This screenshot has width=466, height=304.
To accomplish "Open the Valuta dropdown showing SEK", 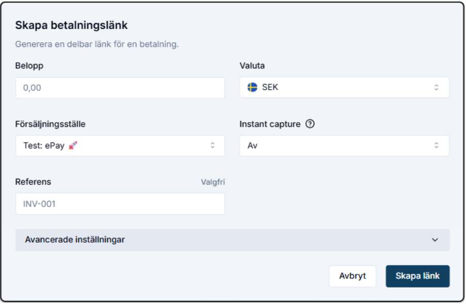I will click(344, 88).
